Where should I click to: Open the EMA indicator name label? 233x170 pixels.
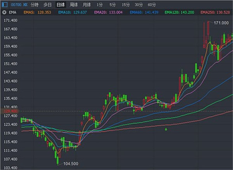tap(12, 12)
